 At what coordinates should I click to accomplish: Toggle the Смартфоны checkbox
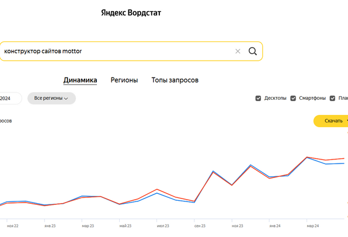[293, 98]
